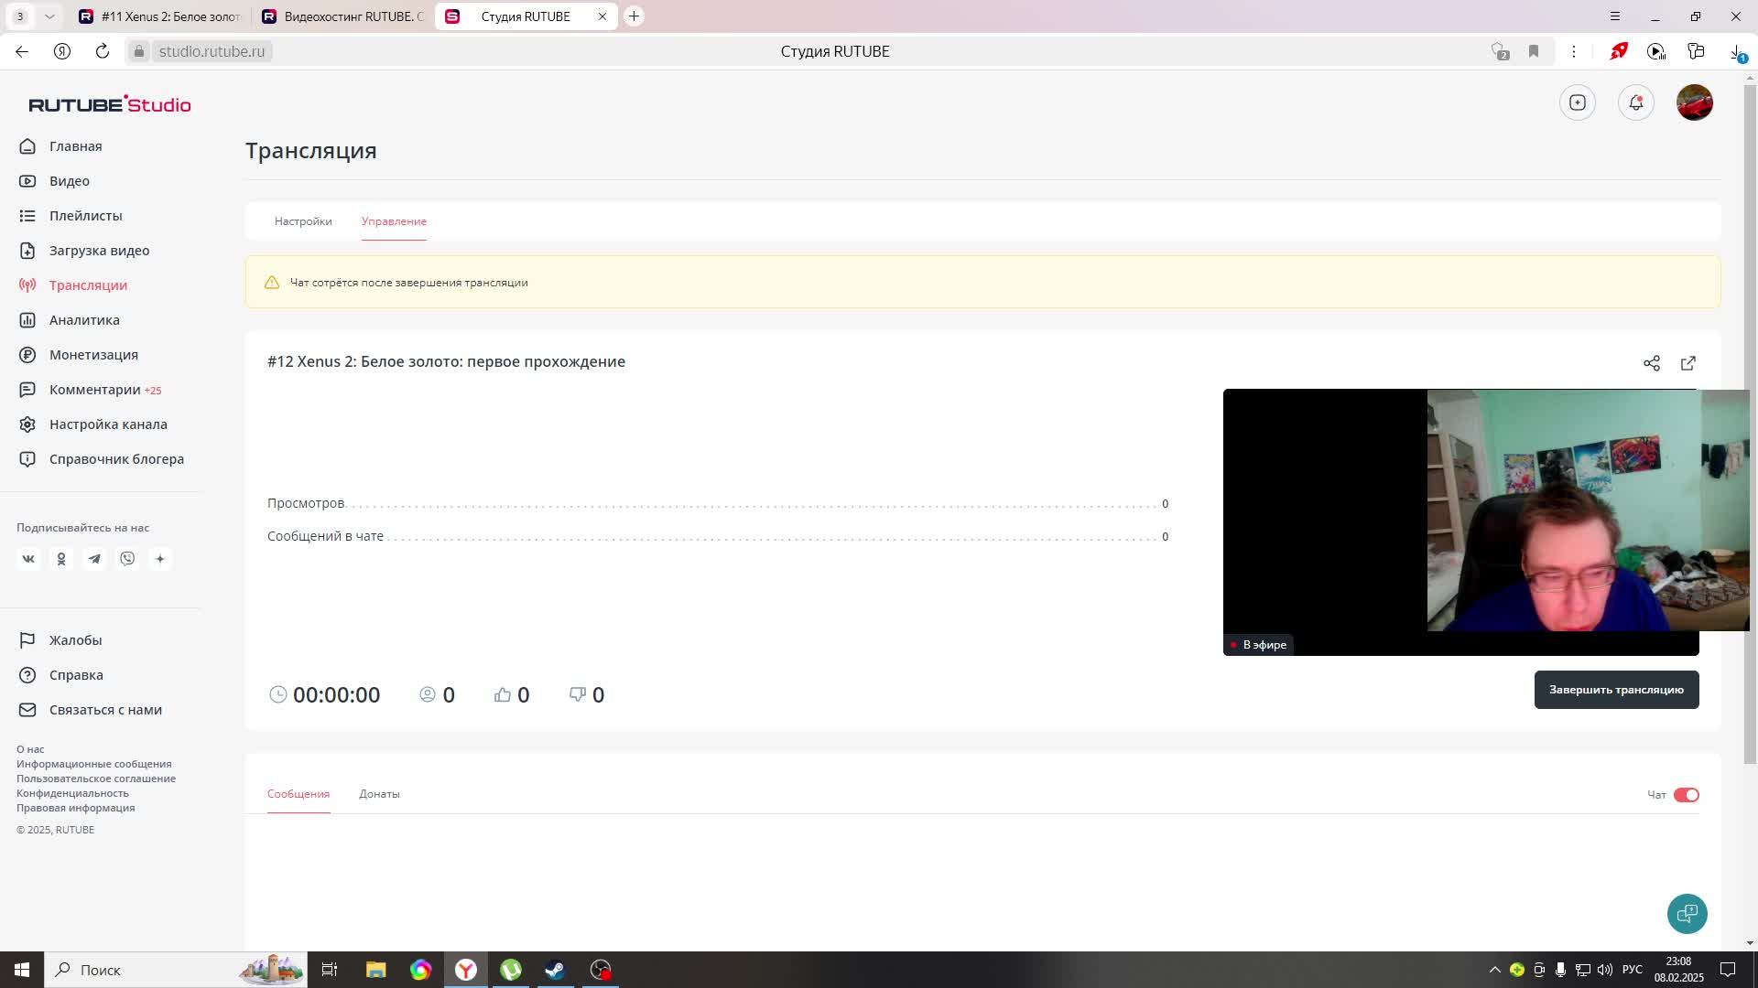
Task: Click Завершить трансляцию button
Action: coord(1615,690)
